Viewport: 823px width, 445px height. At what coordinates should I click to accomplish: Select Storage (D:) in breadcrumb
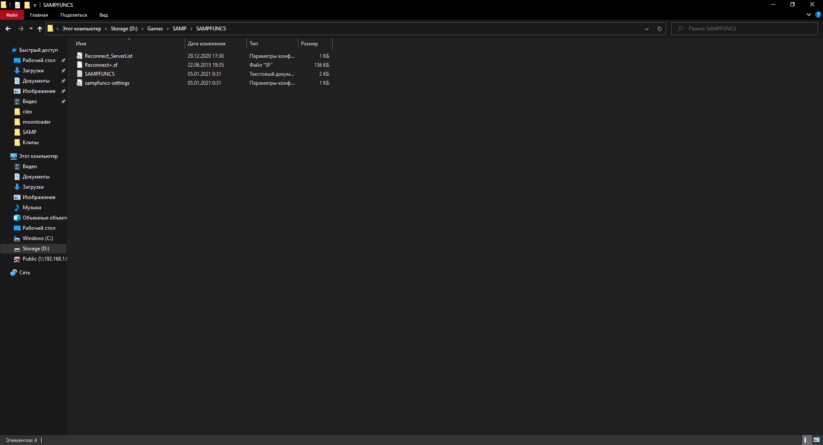click(124, 29)
